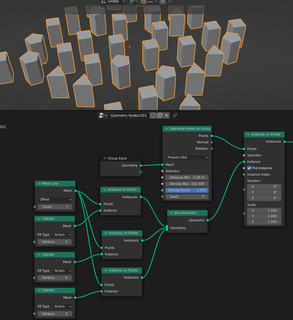Image resolution: width=293 pixels, height=320 pixels.
Task: Collapse the Group Input node
Action: [105, 158]
